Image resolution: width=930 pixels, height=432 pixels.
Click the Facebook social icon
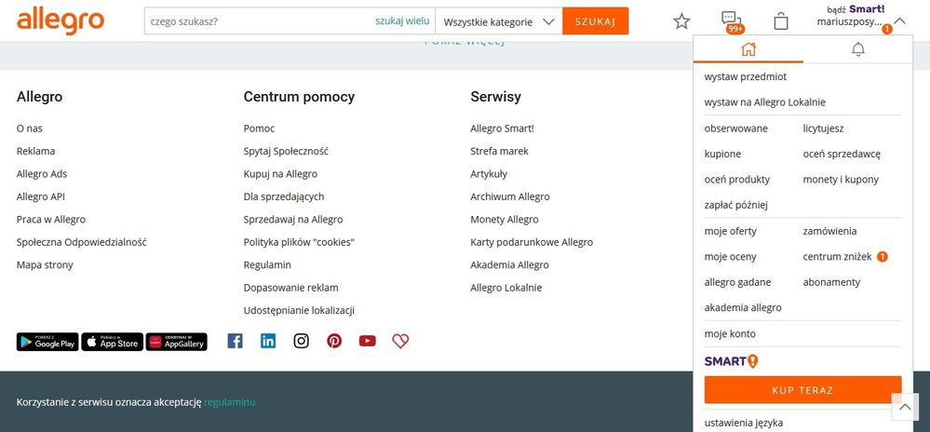(235, 341)
